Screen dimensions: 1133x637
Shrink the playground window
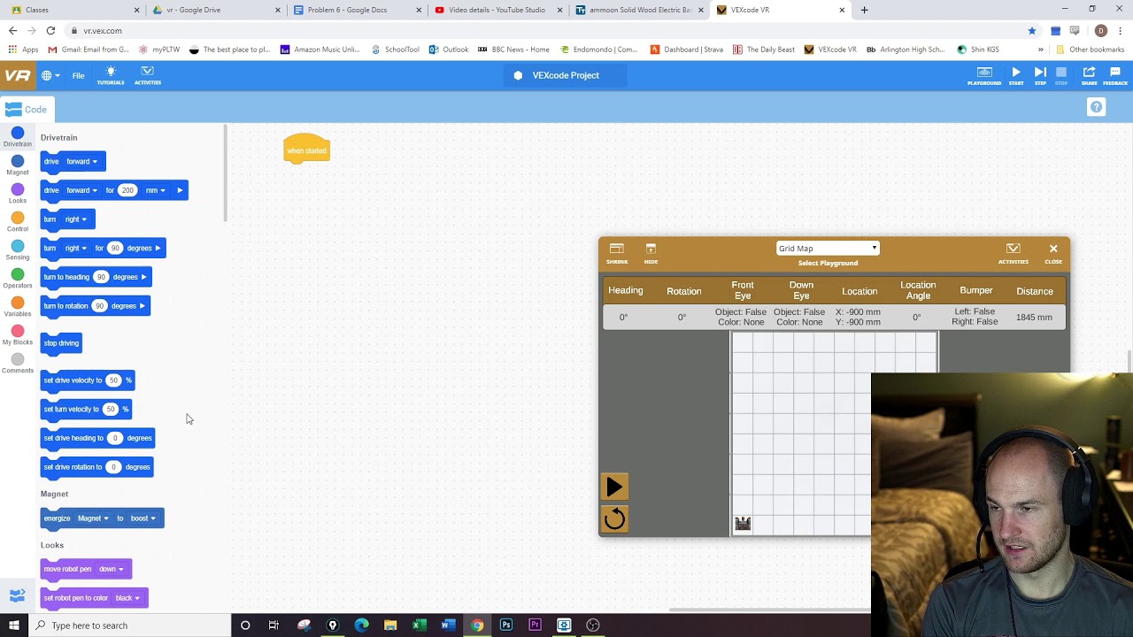click(x=617, y=252)
